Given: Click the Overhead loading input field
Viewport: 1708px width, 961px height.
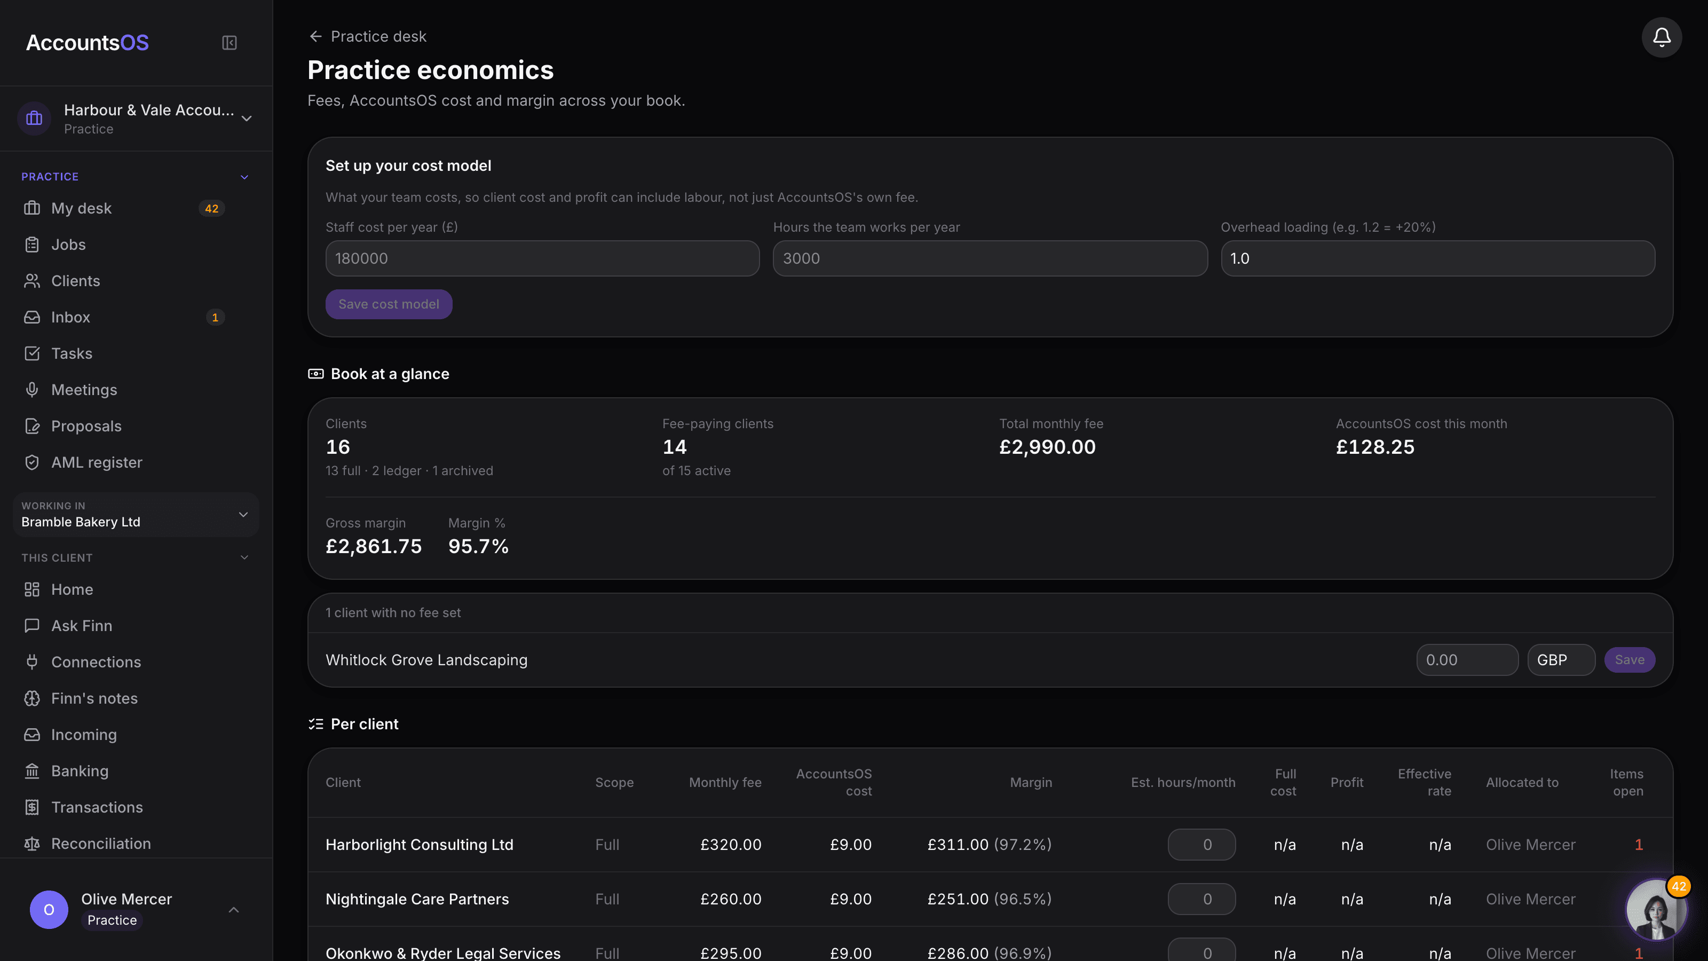Looking at the screenshot, I should pyautogui.click(x=1437, y=258).
